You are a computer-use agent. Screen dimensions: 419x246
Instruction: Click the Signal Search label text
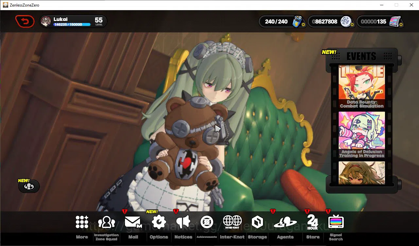tap(336, 237)
